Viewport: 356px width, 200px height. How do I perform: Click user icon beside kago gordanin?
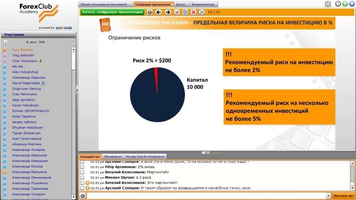click(4, 100)
